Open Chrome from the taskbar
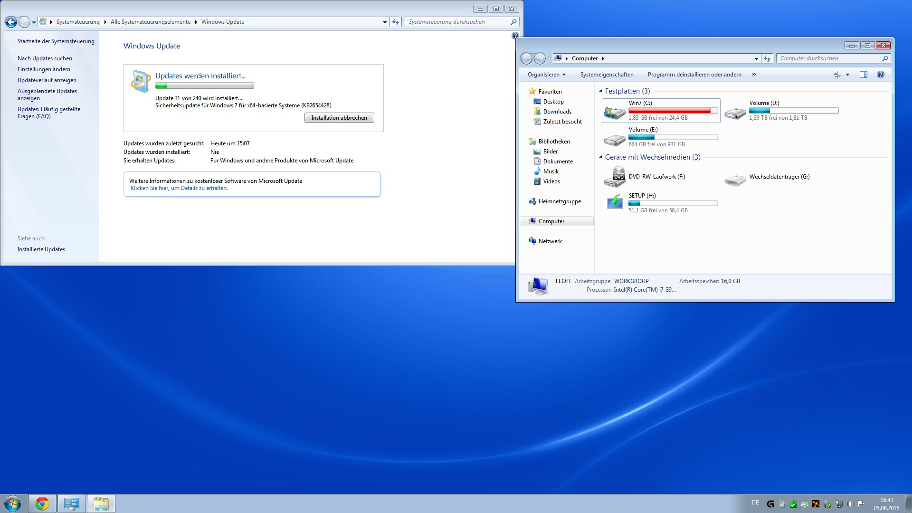912x513 pixels. [x=42, y=503]
